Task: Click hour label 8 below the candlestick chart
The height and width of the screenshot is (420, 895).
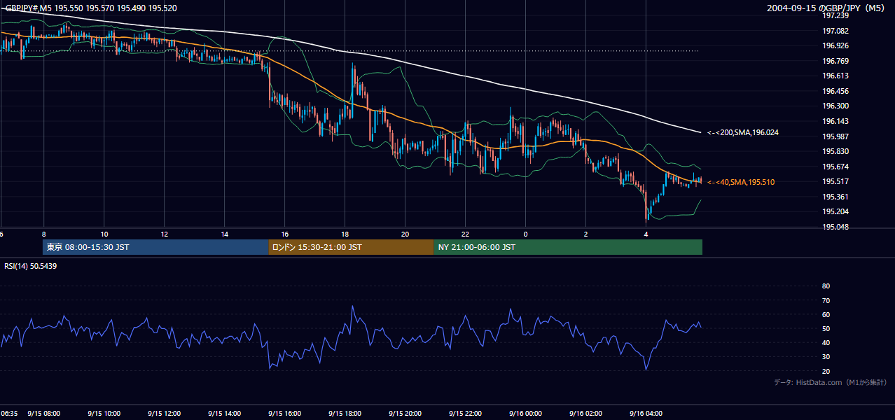Action: pos(43,234)
